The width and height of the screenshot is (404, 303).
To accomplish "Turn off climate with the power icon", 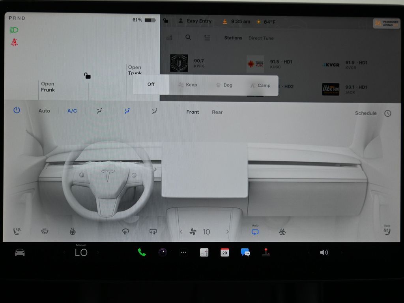I will coord(17,110).
